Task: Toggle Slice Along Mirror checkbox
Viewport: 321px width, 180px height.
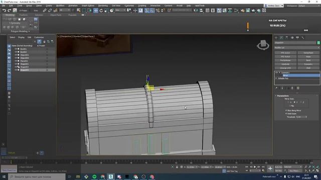Action: 286,110
